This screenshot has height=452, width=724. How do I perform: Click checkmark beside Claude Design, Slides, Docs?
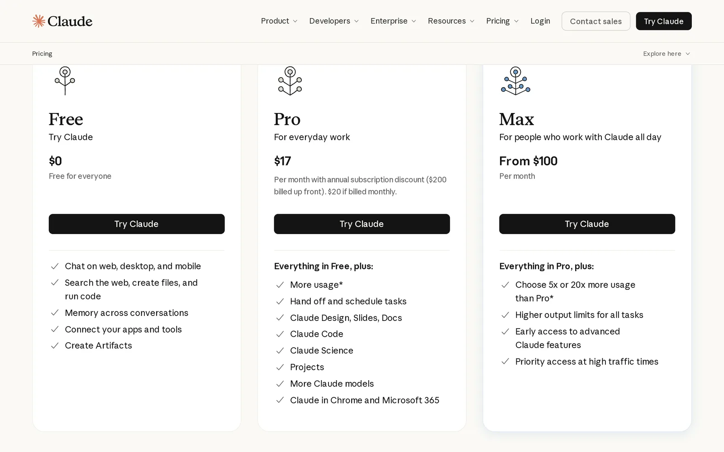click(280, 318)
